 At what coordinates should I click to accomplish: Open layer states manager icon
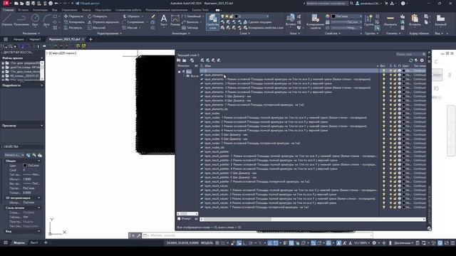click(192, 60)
